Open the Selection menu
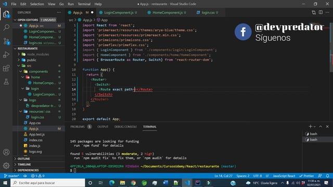The height and width of the screenshot is (187, 333). click(37, 4)
